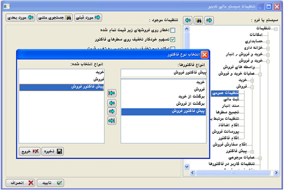This screenshot has height=191, width=285.
Task: Click the binoculars search icon above tree
Action: tap(198, 20)
